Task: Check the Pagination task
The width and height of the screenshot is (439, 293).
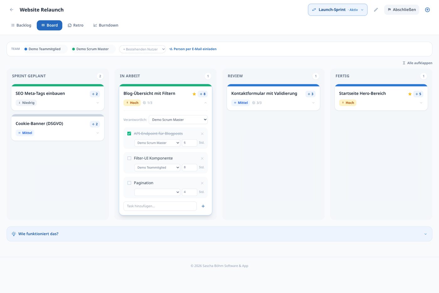Action: tap(129, 183)
